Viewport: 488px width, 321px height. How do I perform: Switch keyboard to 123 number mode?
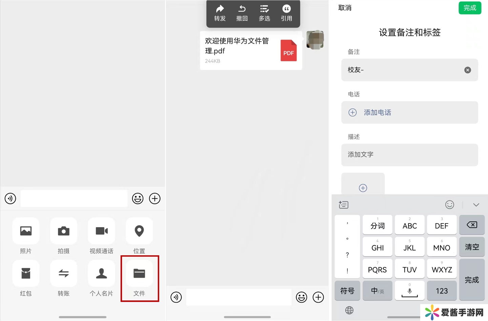coord(442,291)
